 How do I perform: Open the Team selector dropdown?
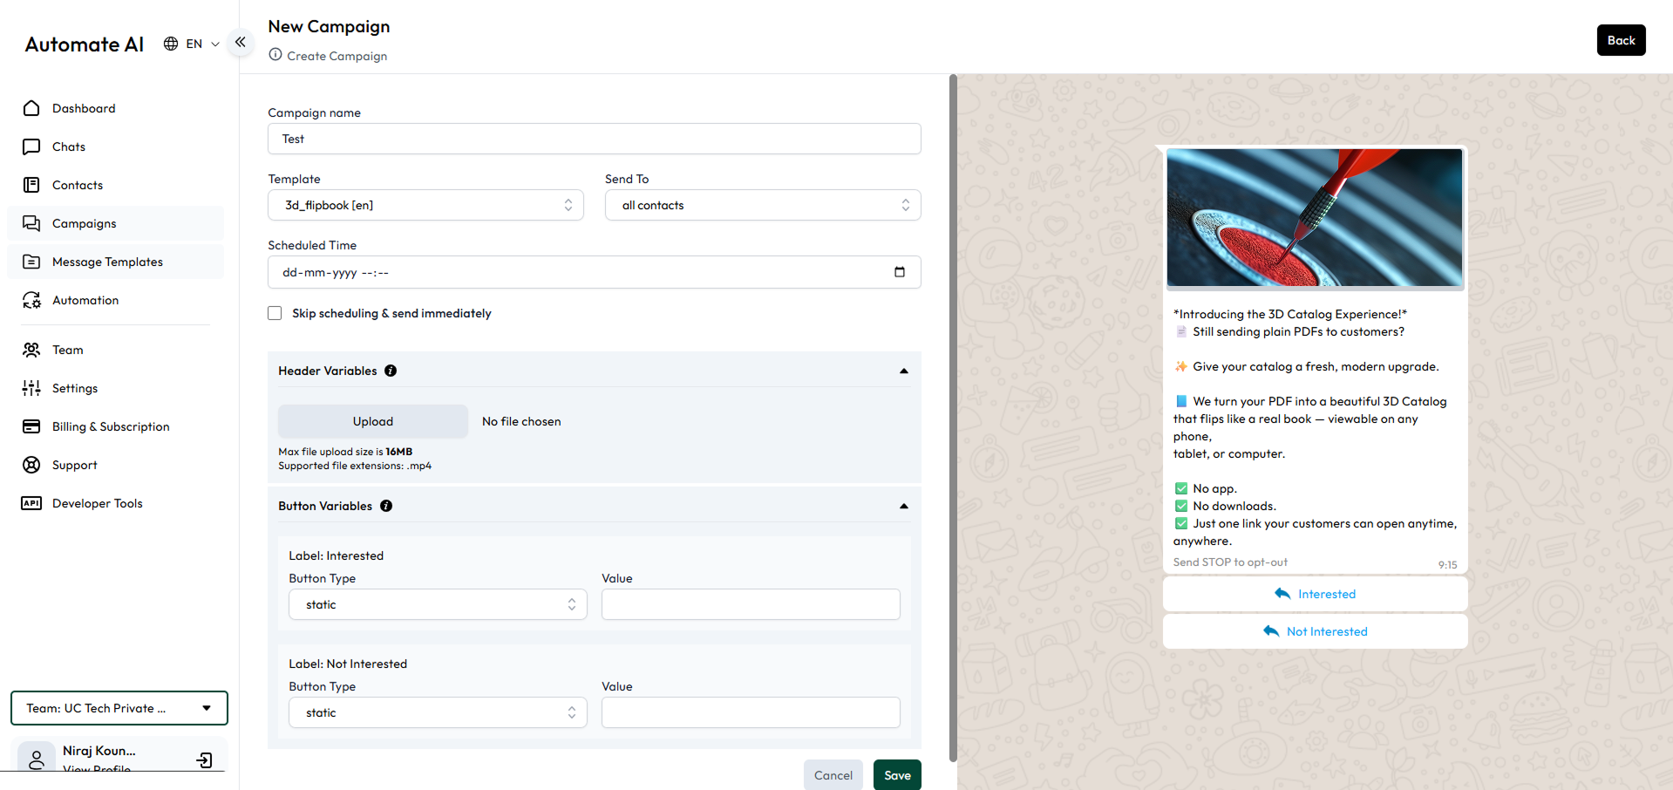119,708
